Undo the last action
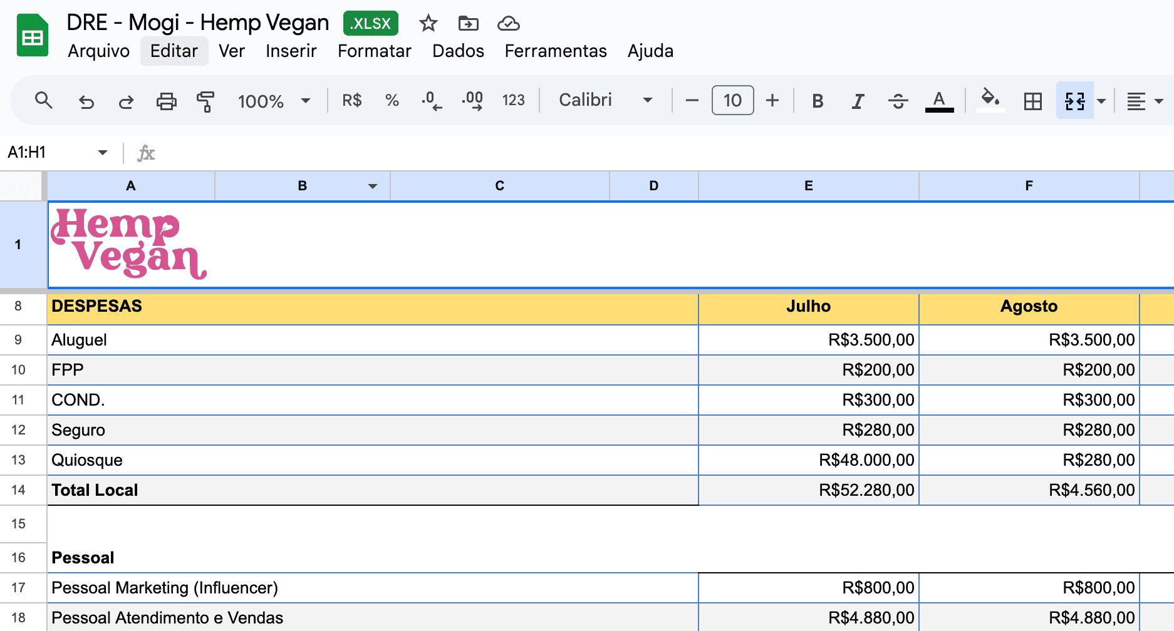This screenshot has height=631, width=1174. click(86, 101)
